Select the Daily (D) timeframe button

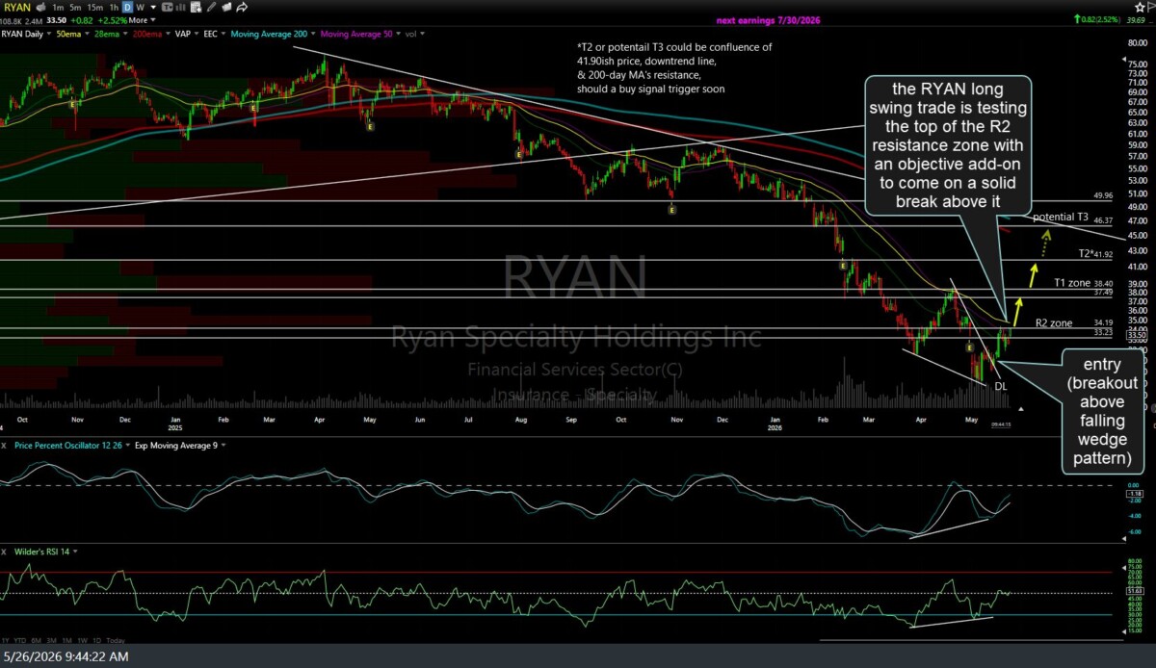(127, 7)
